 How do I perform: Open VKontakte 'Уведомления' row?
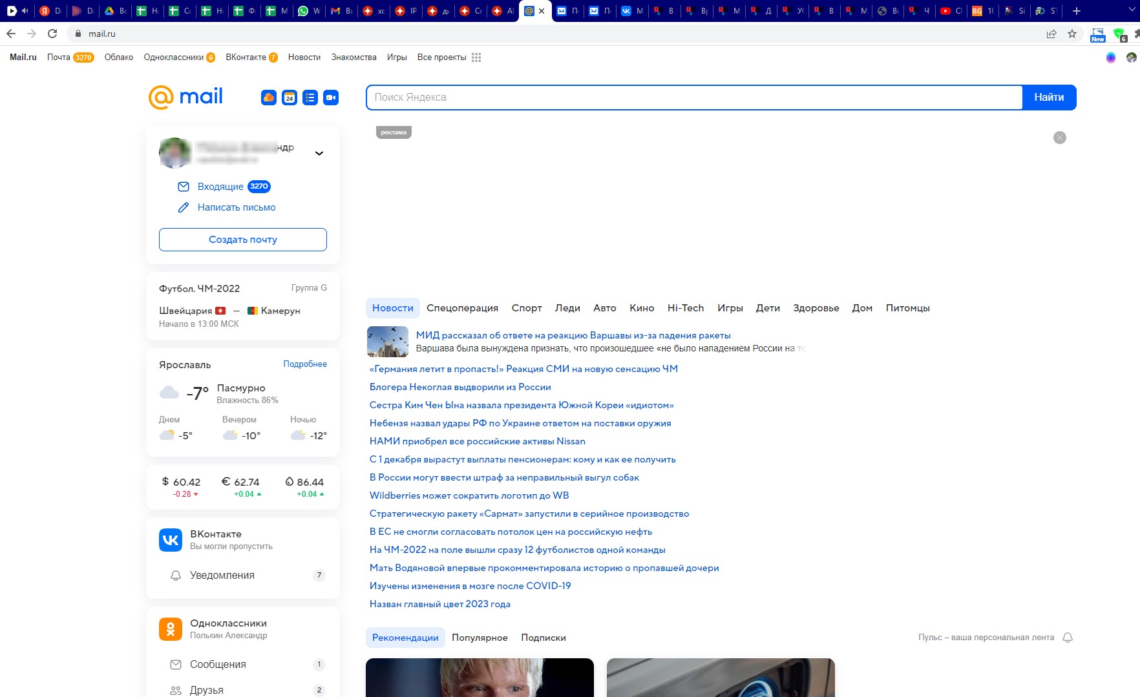click(243, 576)
